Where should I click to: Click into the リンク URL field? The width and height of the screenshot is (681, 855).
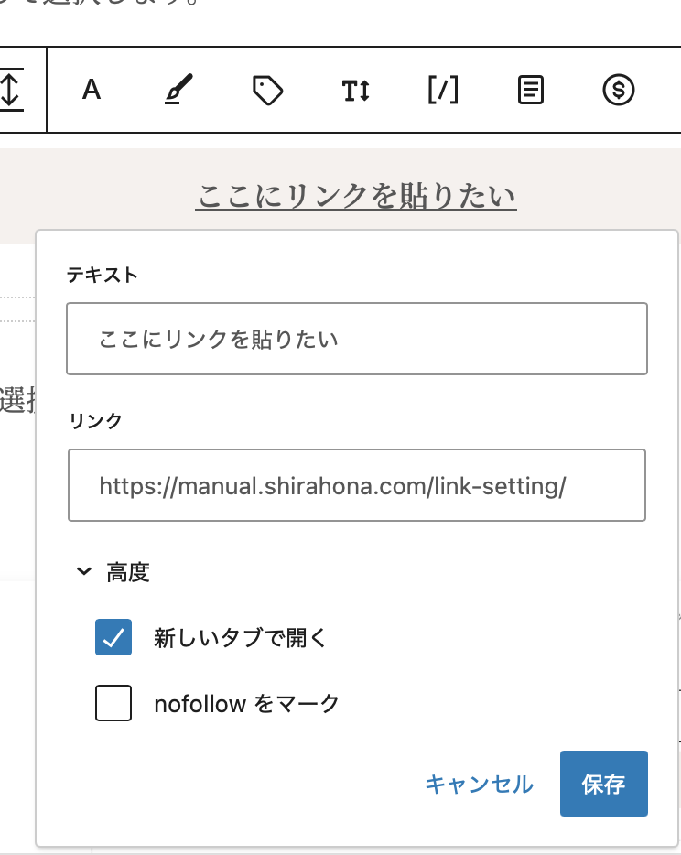(357, 485)
